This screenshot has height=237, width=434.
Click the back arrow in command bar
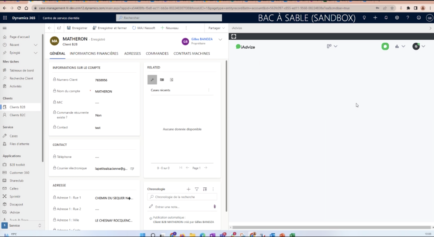(x=50, y=28)
